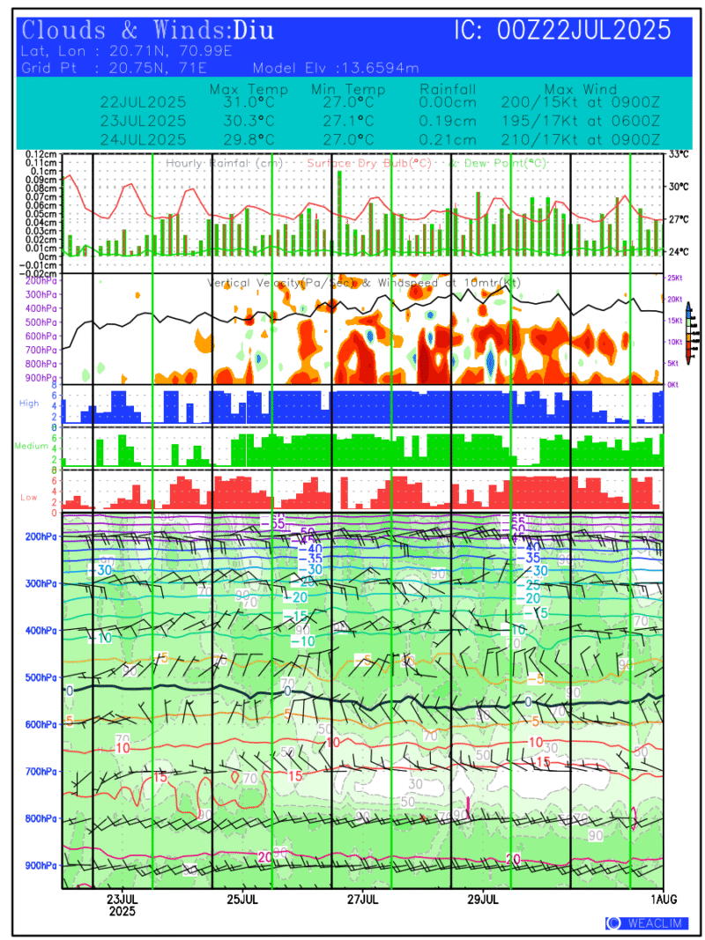
Task: Click the "0.12cm" rainfall axis label
Action: (x=41, y=155)
